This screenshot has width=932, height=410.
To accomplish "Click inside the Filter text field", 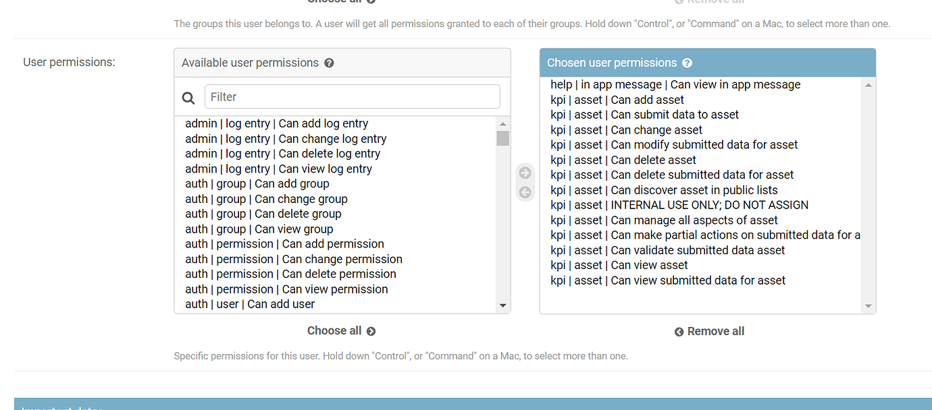I will point(352,96).
